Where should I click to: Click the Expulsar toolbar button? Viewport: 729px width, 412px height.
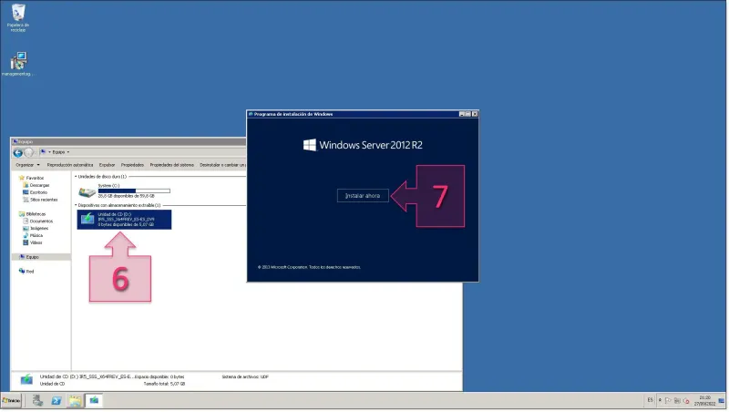[108, 165]
